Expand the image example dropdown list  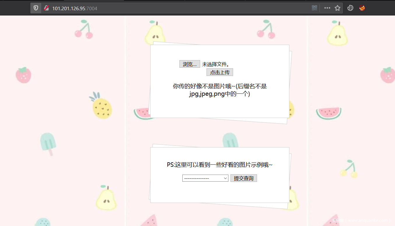[x=205, y=178]
